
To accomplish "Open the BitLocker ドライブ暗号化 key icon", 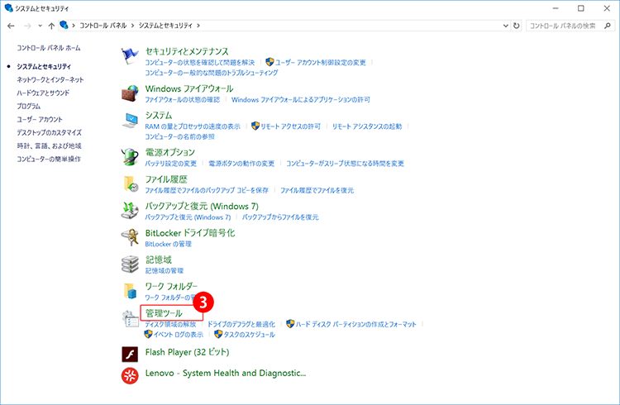I will click(131, 237).
